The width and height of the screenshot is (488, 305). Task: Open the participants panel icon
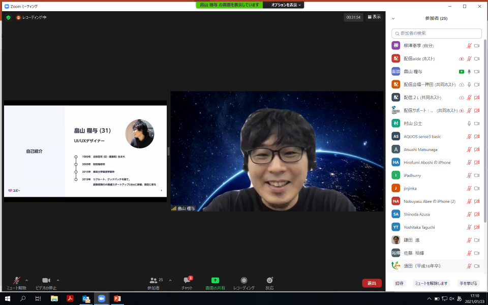click(154, 281)
